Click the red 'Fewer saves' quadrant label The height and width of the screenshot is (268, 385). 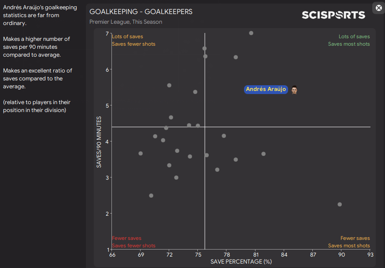click(x=126, y=238)
